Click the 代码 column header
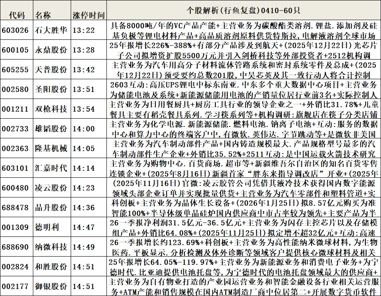 click(x=17, y=15)
